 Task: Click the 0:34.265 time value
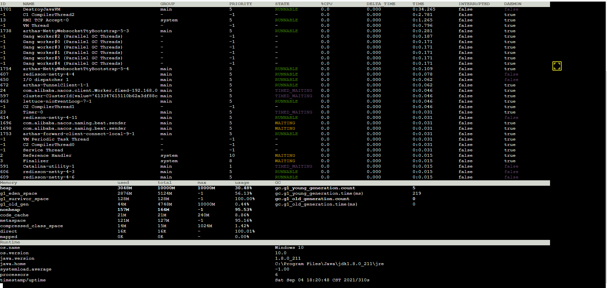coord(424,9)
